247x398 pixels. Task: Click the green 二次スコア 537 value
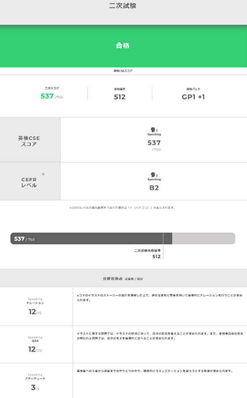(47, 96)
